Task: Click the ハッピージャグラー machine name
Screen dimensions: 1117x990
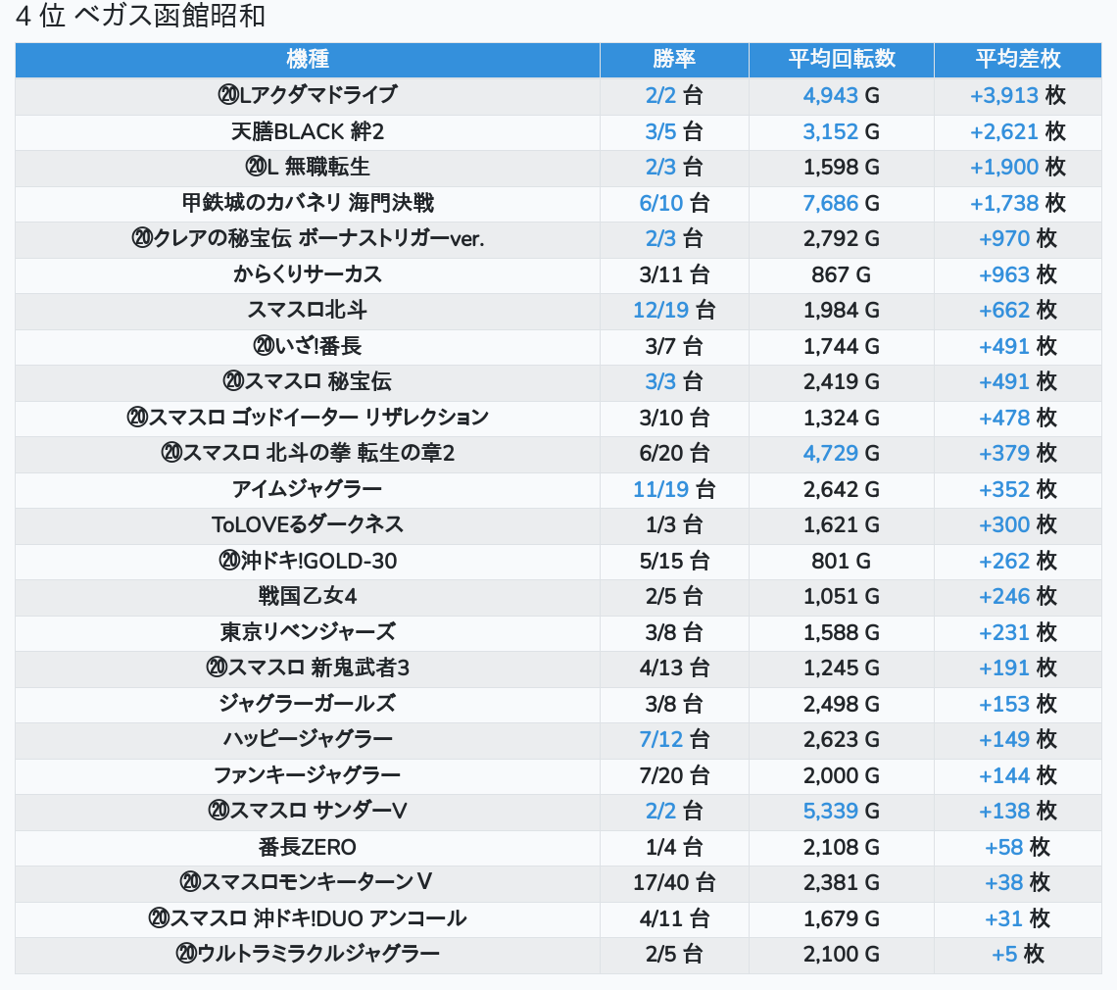Action: coord(307,739)
